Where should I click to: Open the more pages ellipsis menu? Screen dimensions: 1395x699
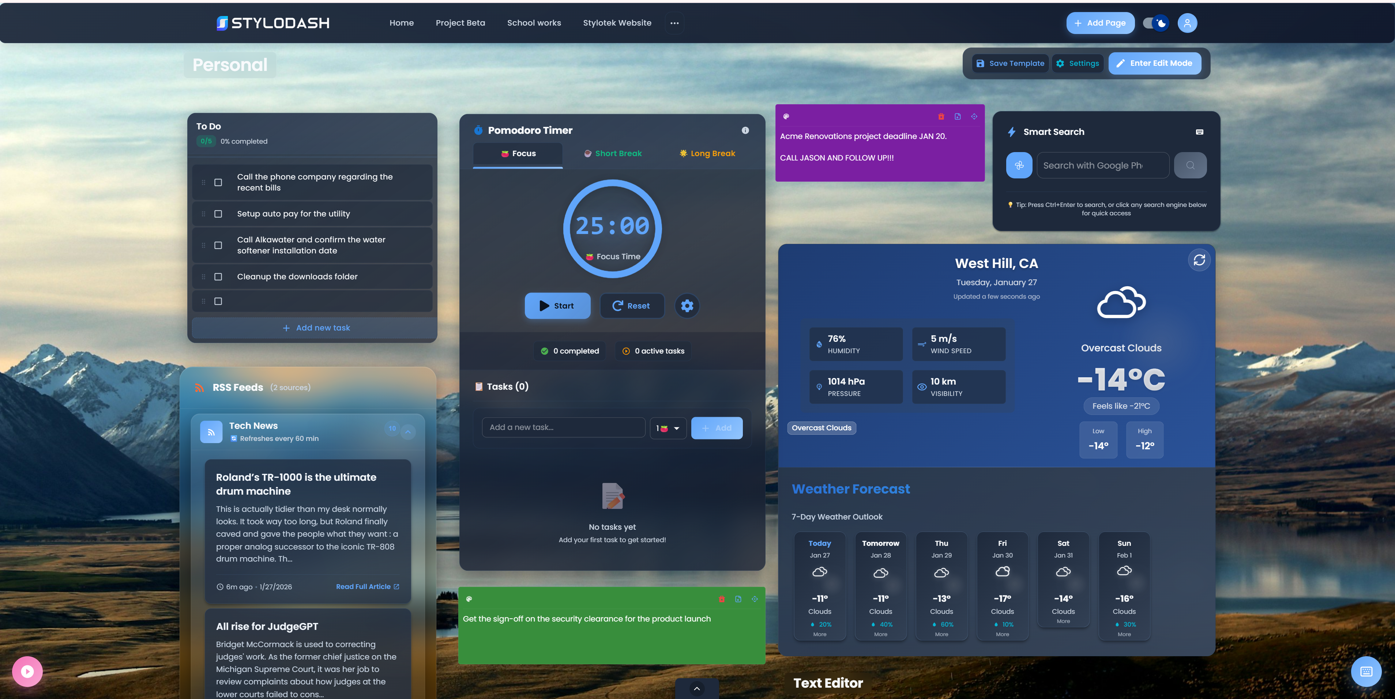(x=674, y=23)
